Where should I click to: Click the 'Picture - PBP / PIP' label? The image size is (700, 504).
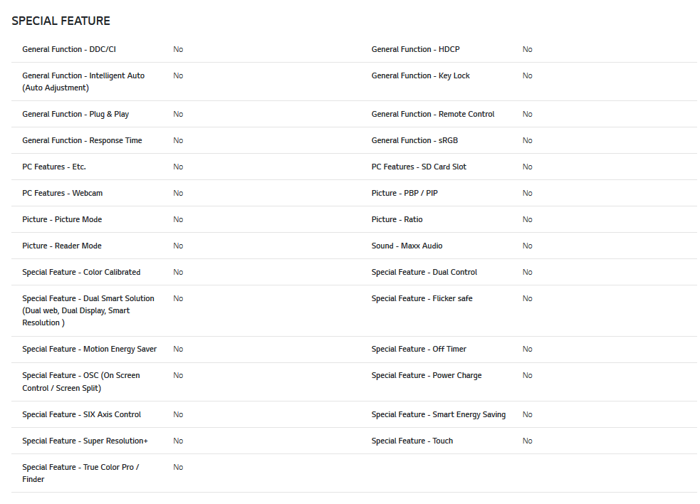(404, 194)
